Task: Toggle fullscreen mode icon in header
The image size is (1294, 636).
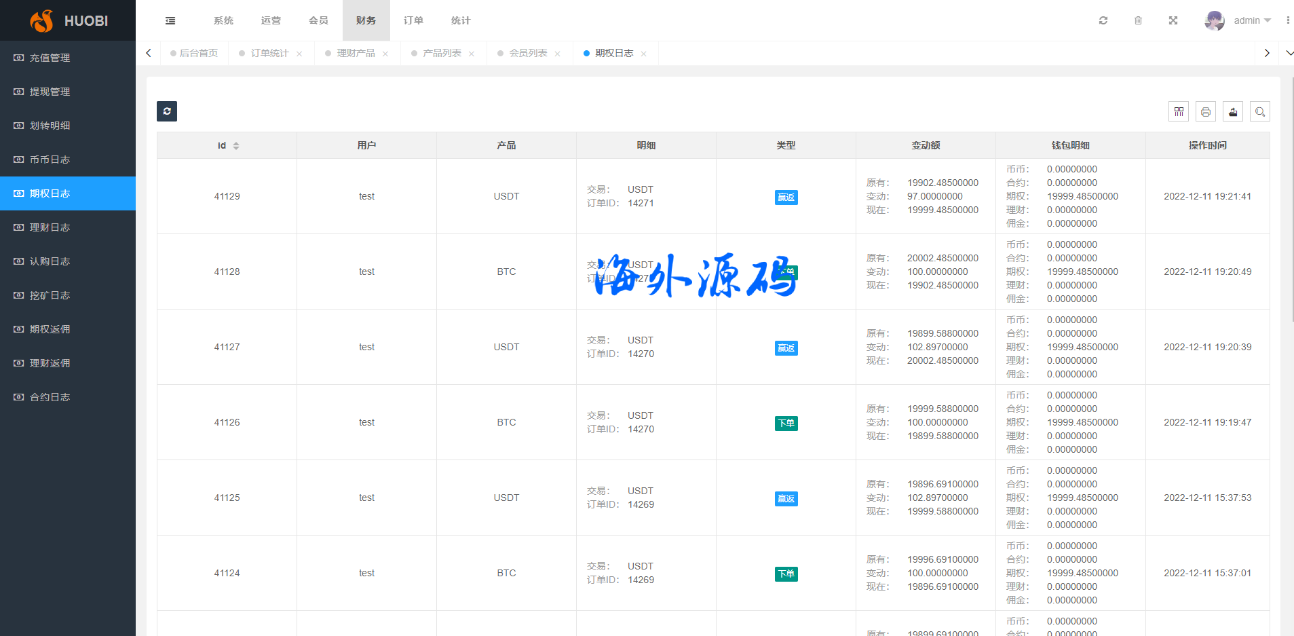Action: point(1173,20)
